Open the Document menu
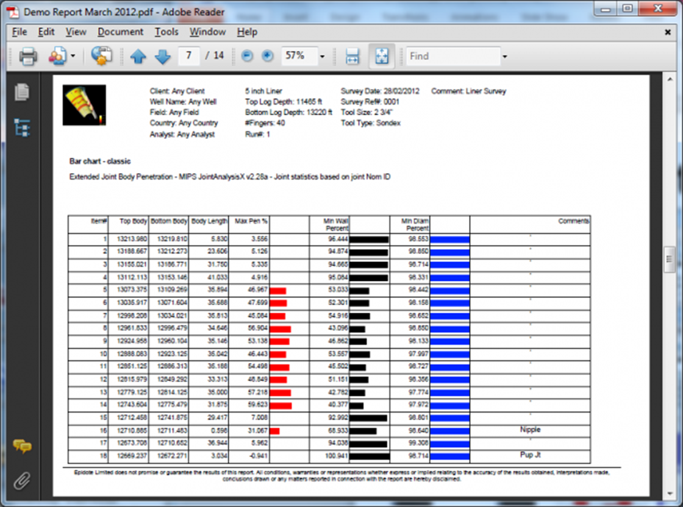Viewport: 683px width, 507px height. tap(120, 32)
